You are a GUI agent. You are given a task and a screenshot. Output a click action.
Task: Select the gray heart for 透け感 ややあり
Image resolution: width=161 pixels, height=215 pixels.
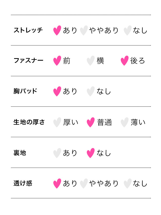(x=84, y=184)
